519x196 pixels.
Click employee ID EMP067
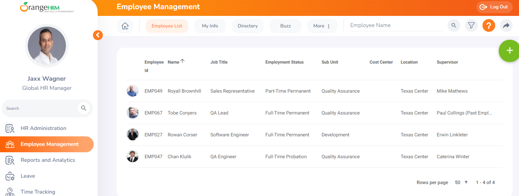[153, 113]
